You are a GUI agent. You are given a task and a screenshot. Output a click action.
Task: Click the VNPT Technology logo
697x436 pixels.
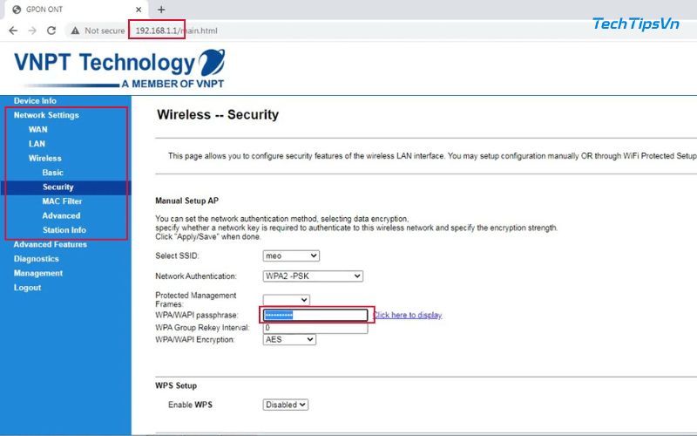[119, 68]
